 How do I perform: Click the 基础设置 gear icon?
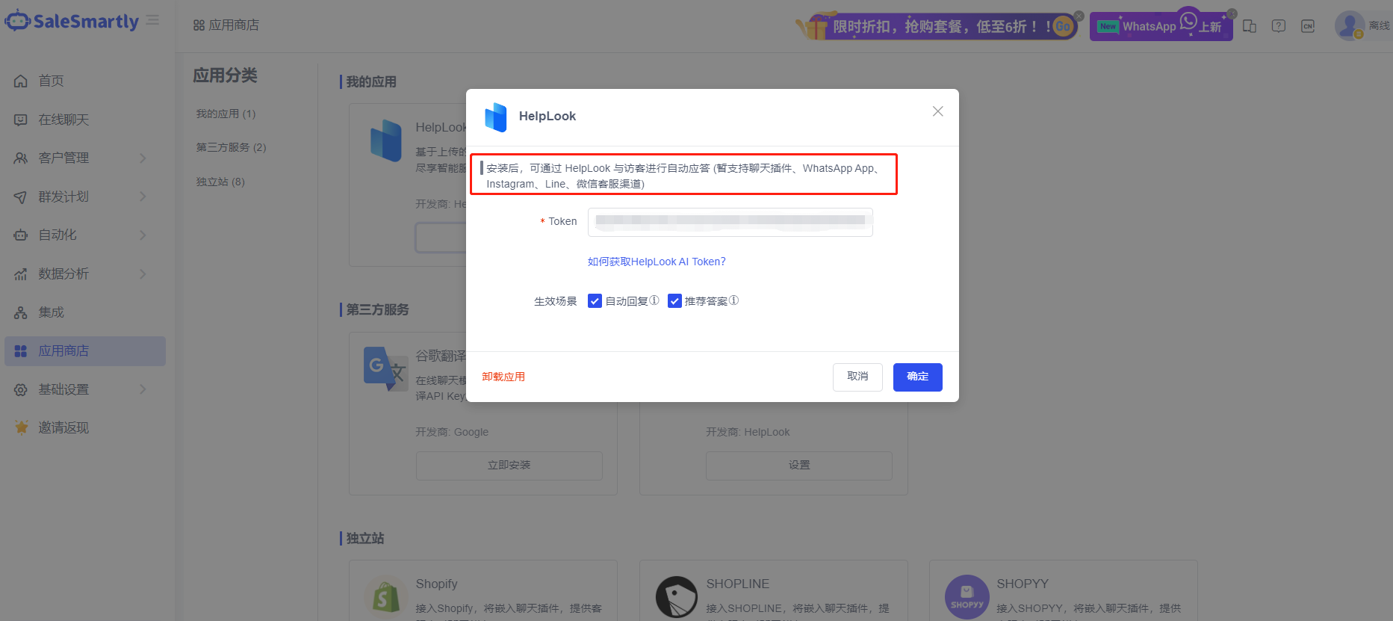point(21,390)
